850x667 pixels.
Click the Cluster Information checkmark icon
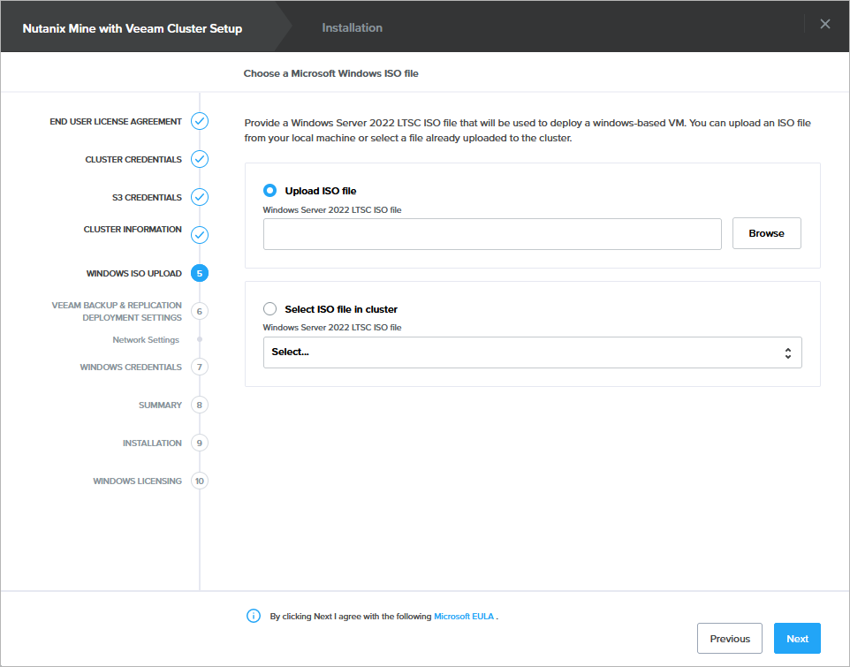point(200,235)
